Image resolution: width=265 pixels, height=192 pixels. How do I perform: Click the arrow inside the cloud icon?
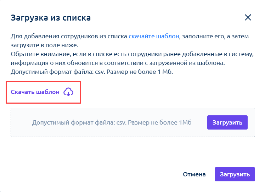(x=68, y=94)
